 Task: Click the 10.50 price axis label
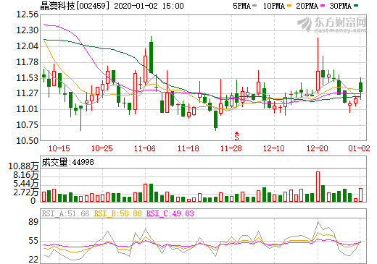[x=27, y=141]
